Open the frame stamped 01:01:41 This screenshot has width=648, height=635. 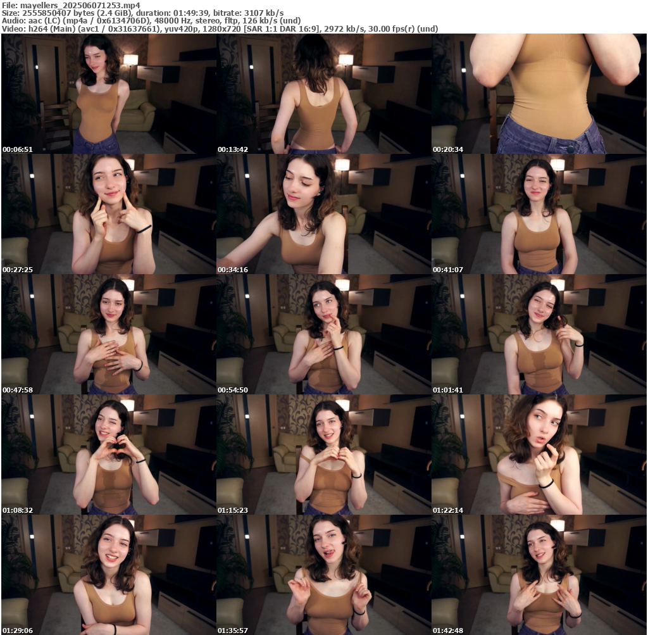[x=539, y=334]
